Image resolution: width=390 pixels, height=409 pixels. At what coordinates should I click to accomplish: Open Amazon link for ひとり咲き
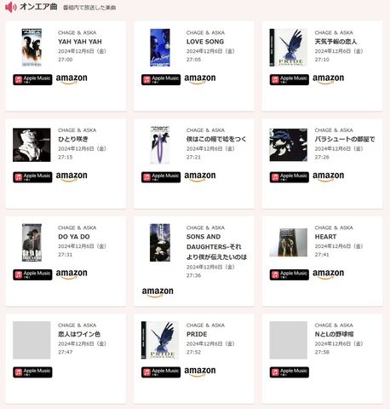72,176
